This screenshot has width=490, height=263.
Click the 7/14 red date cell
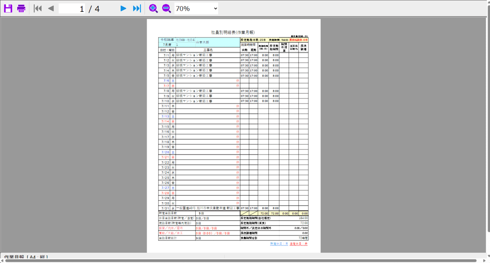coord(165,121)
